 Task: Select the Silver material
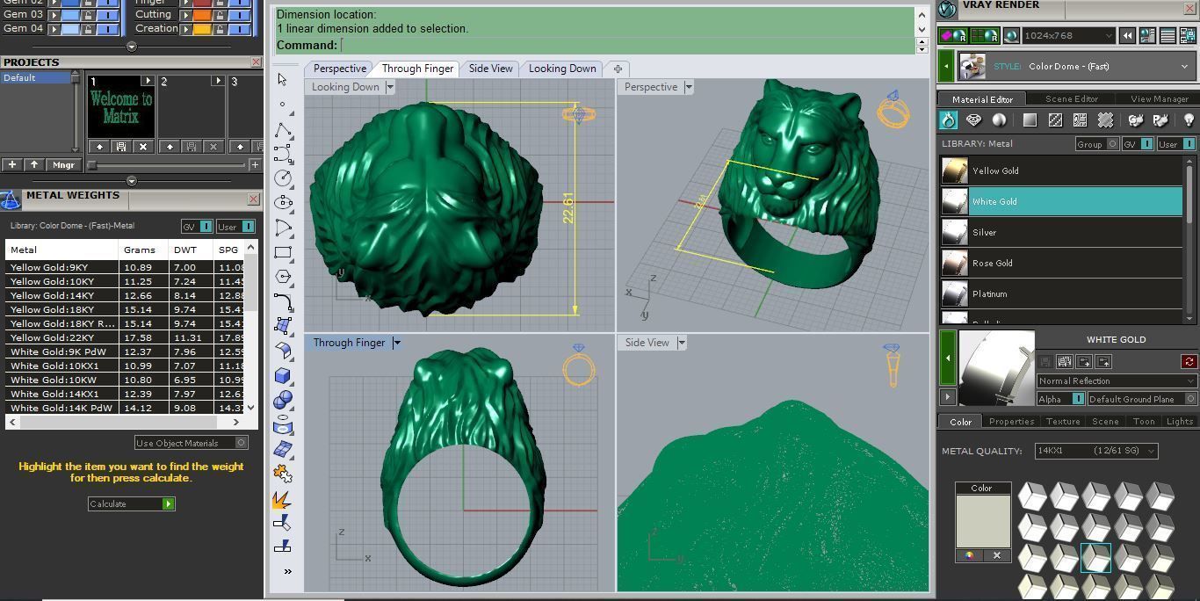pos(1061,232)
